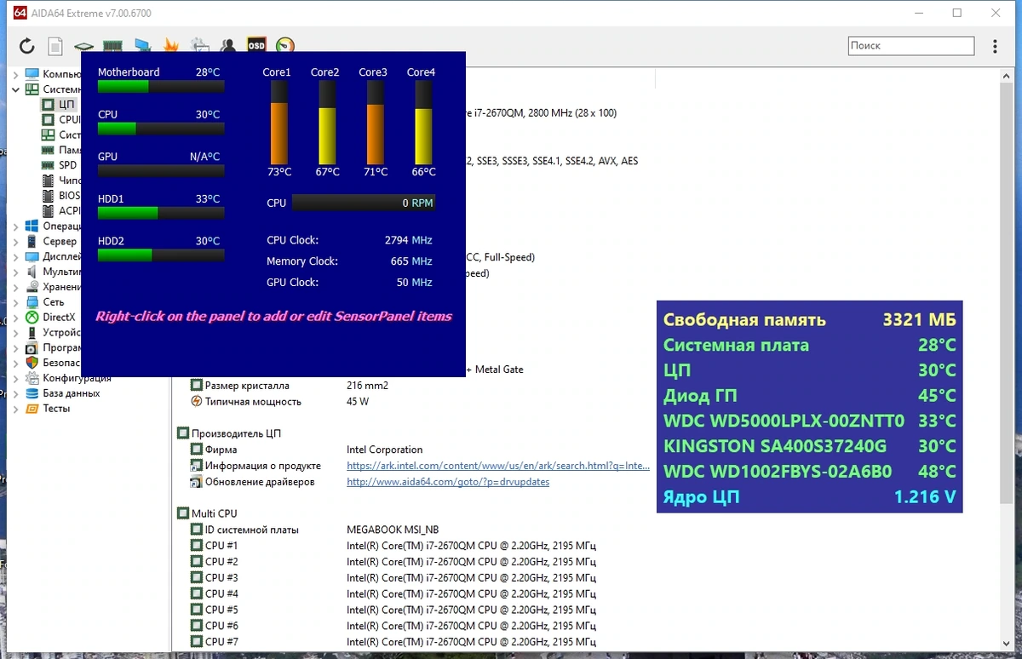Screen dimensions: 1022x659
Task: Toggle the OSD panel toolbar icon
Action: (256, 46)
